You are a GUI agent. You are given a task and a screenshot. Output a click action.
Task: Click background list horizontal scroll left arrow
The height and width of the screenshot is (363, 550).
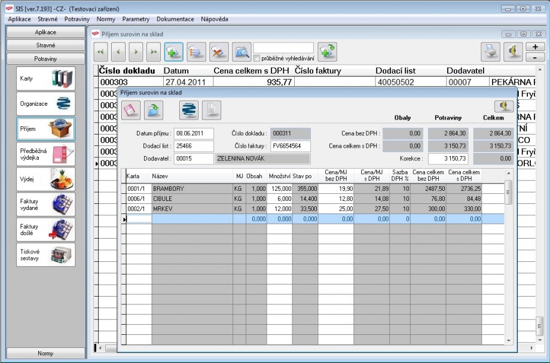[x=100, y=348]
